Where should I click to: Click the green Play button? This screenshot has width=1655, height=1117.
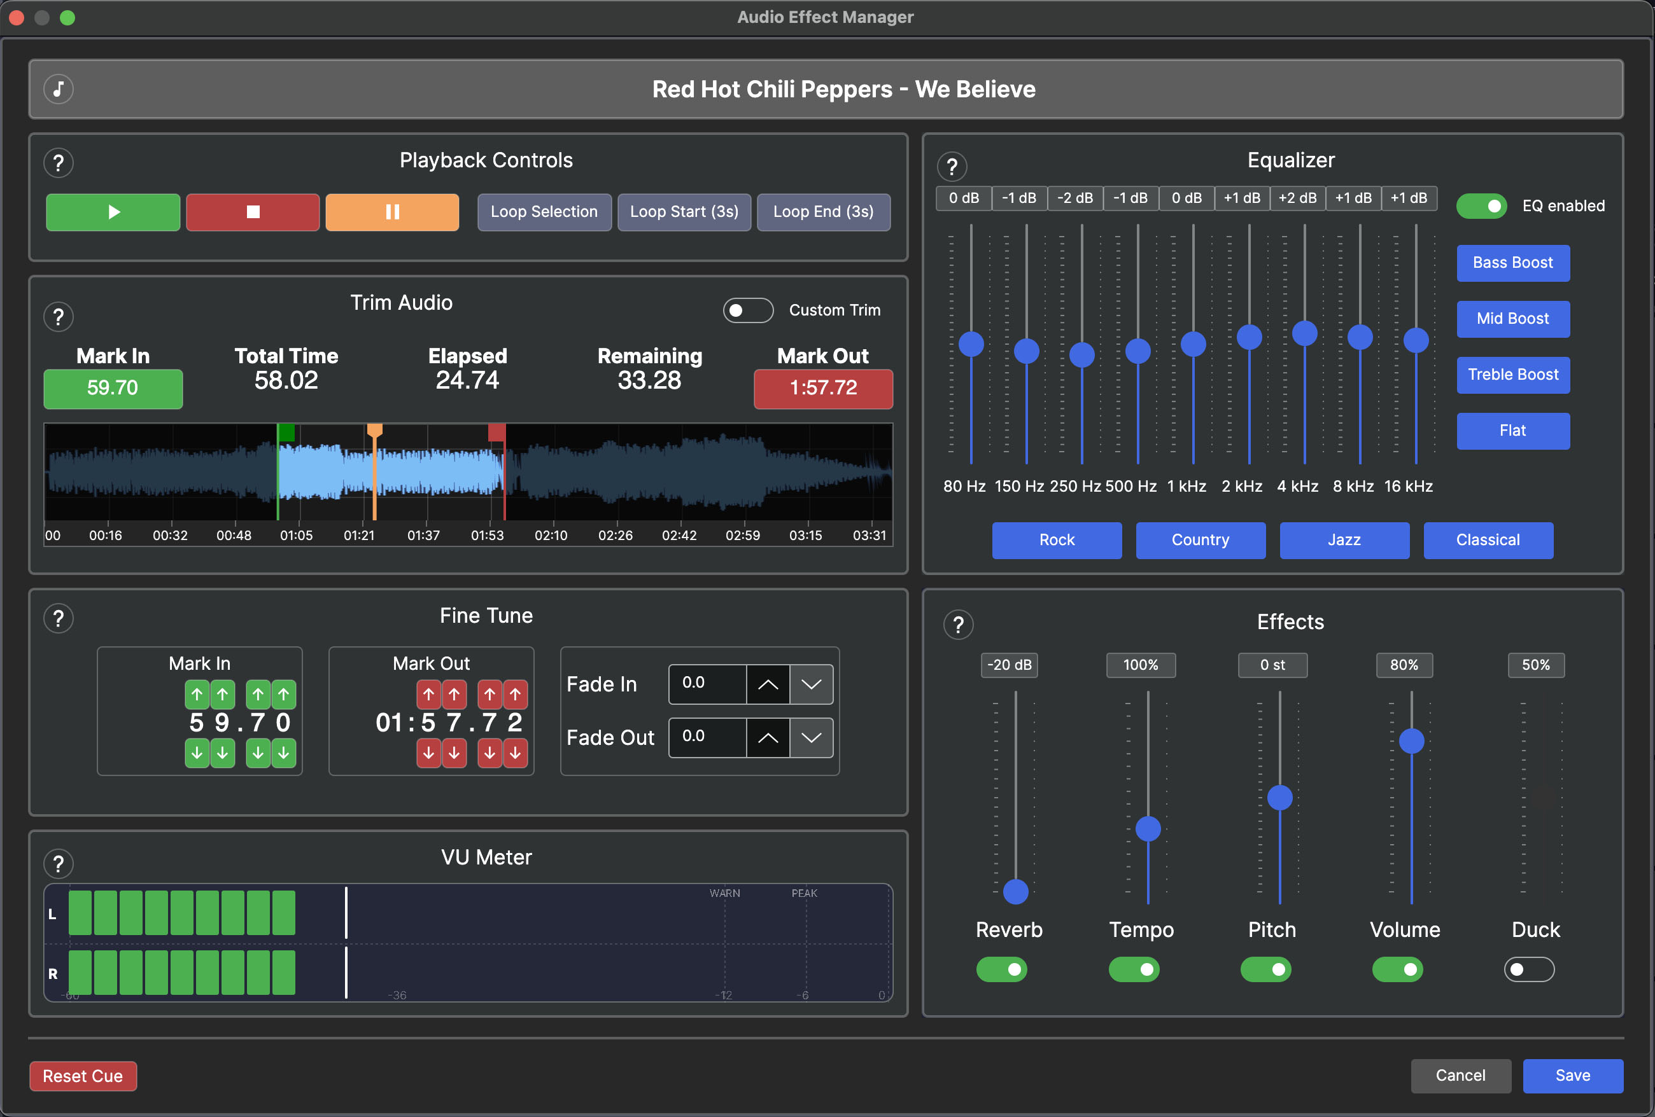[x=113, y=212]
